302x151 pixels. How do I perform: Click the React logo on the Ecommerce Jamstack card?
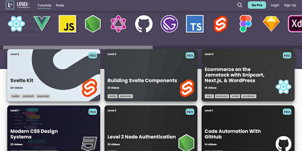[283, 87]
